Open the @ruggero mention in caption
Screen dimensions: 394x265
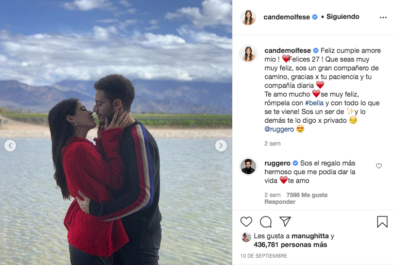tap(279, 129)
